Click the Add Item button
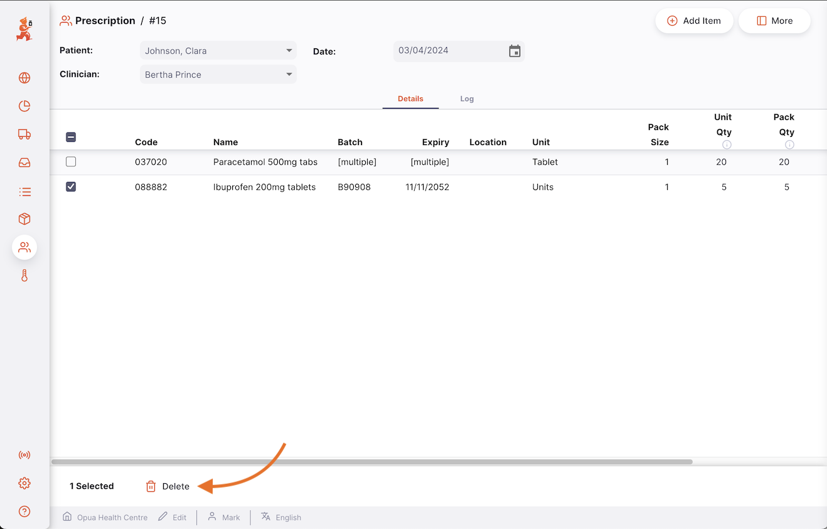Image resolution: width=827 pixels, height=529 pixels. point(694,21)
